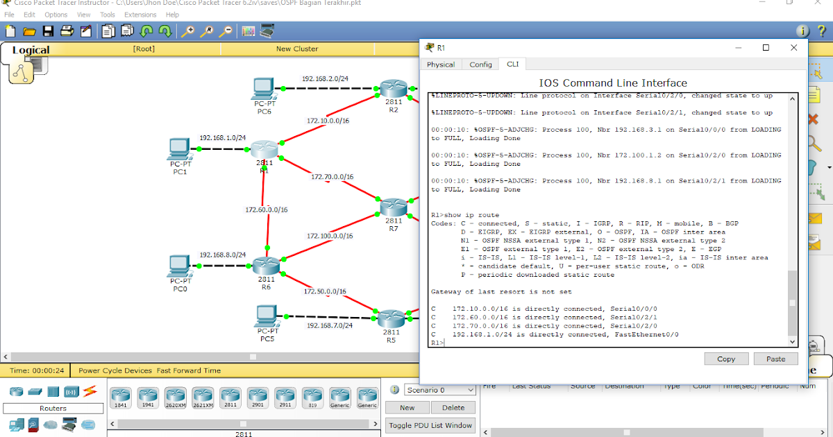Viewport: 833px width, 437px height.
Task: Click the Zoom In magnifier icon
Action: click(188, 31)
